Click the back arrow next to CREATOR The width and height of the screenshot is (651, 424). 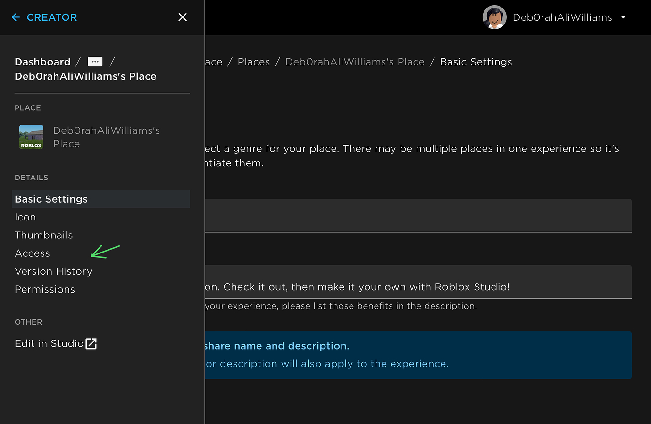coord(16,17)
